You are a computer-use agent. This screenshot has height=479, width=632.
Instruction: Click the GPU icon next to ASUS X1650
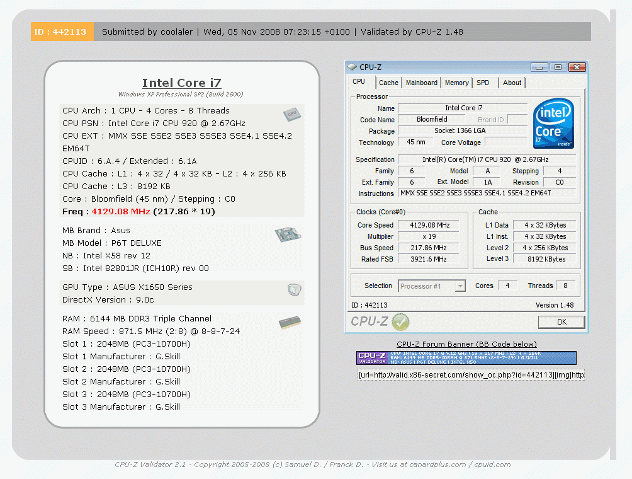click(x=293, y=290)
